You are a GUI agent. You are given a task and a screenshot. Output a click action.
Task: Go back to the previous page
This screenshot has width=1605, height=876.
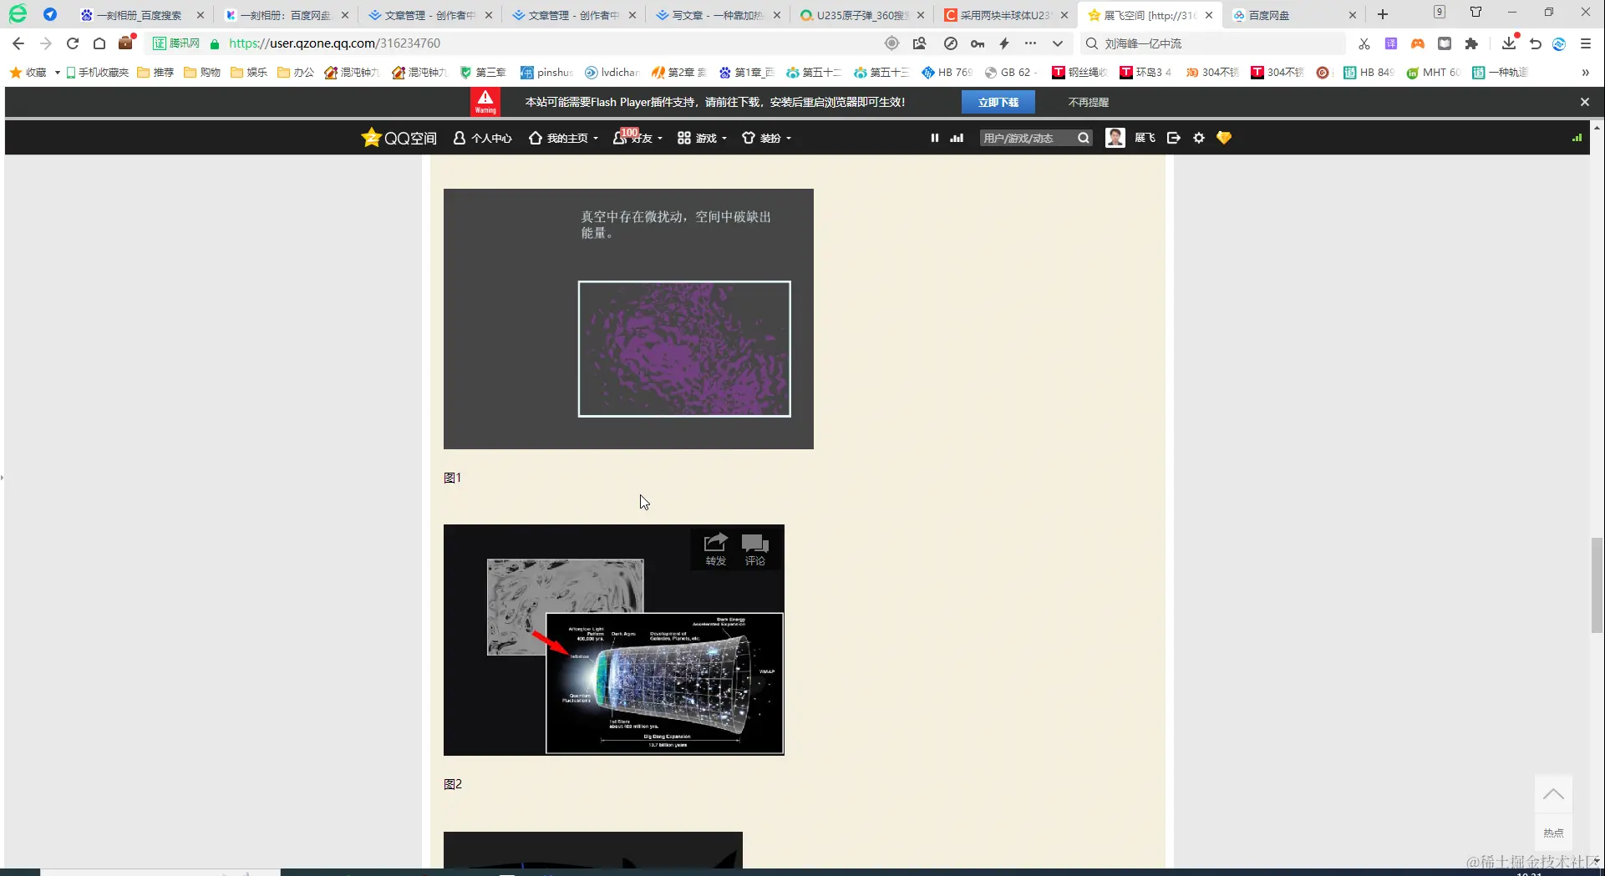coord(18,43)
